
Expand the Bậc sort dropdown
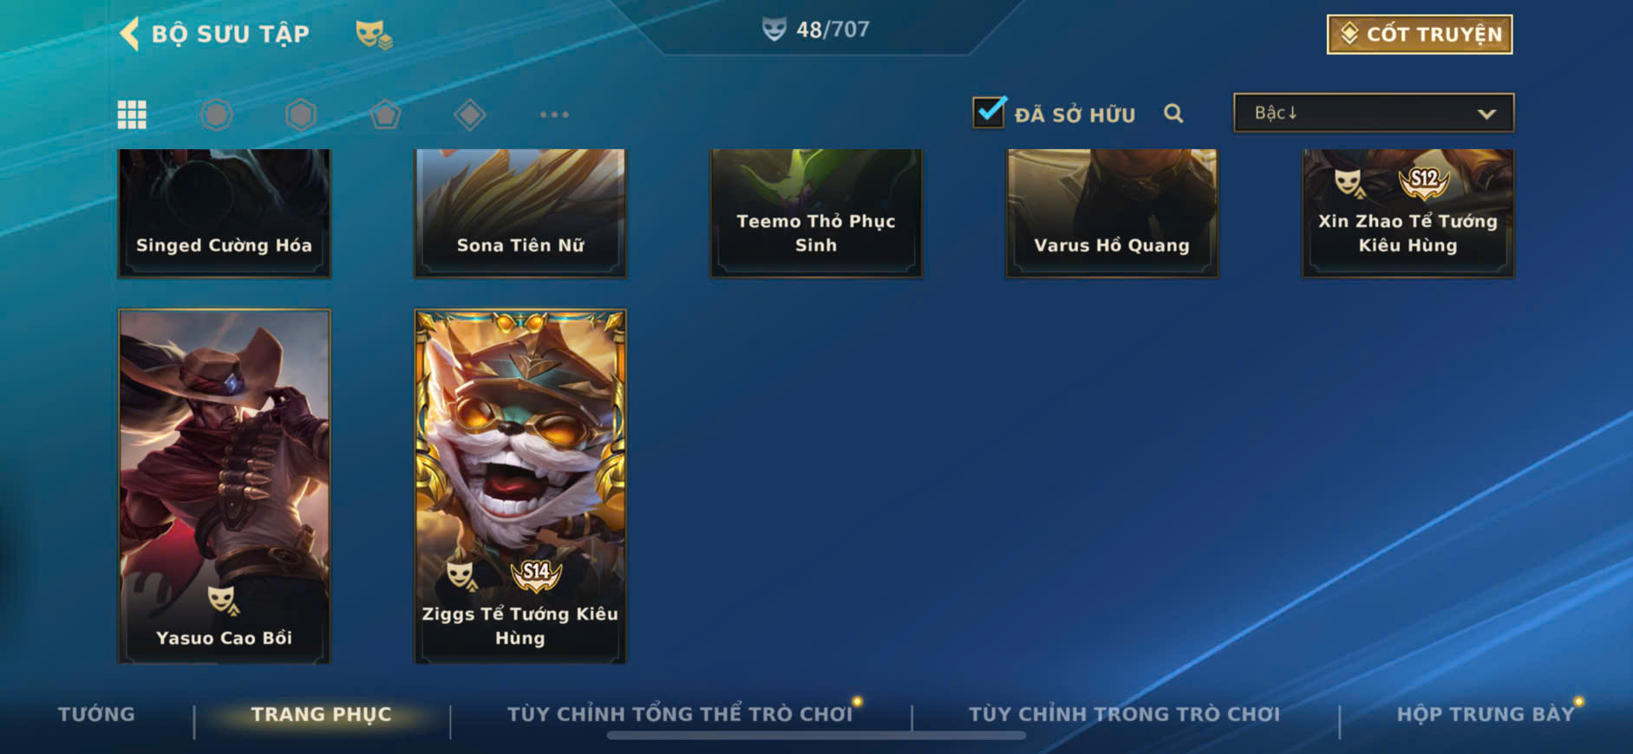point(1374,113)
